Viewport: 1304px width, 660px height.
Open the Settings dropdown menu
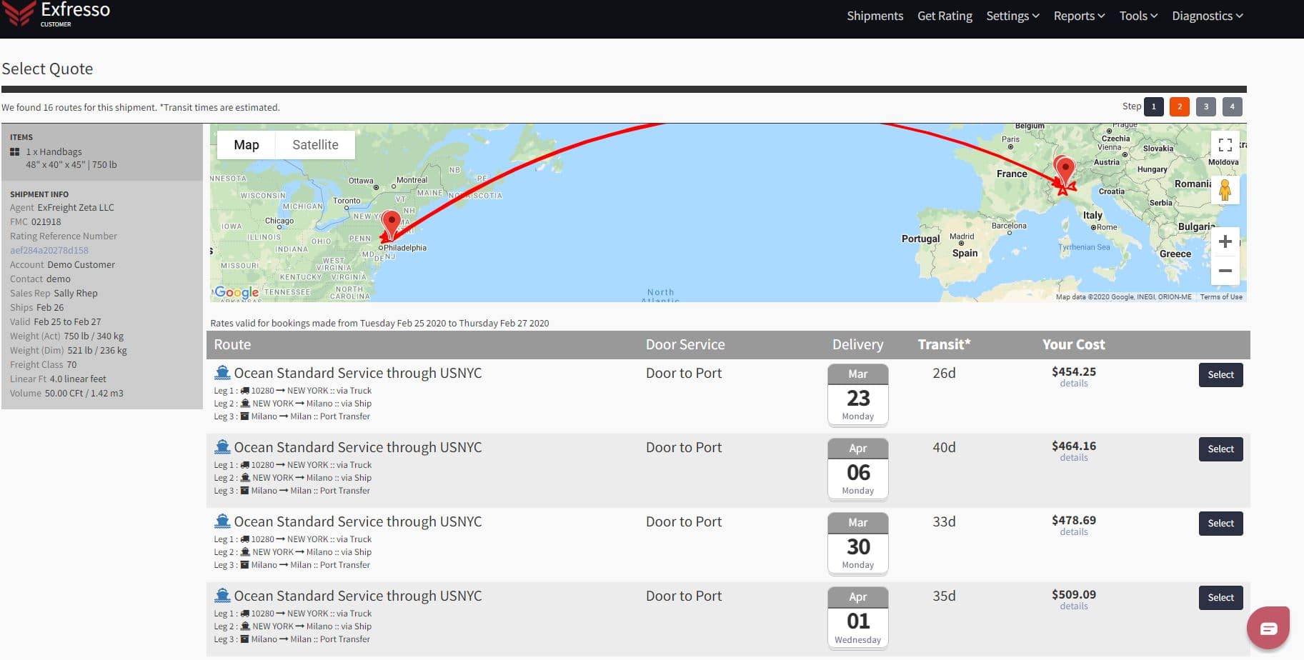(1012, 16)
